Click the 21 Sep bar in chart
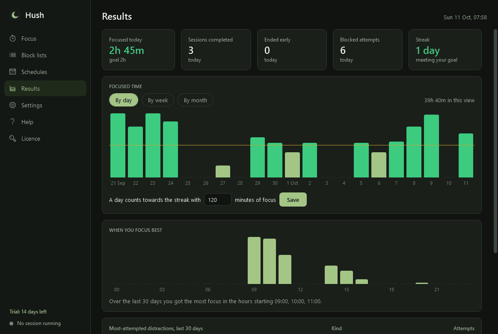Screen dimensions: 498x334 click(118, 145)
